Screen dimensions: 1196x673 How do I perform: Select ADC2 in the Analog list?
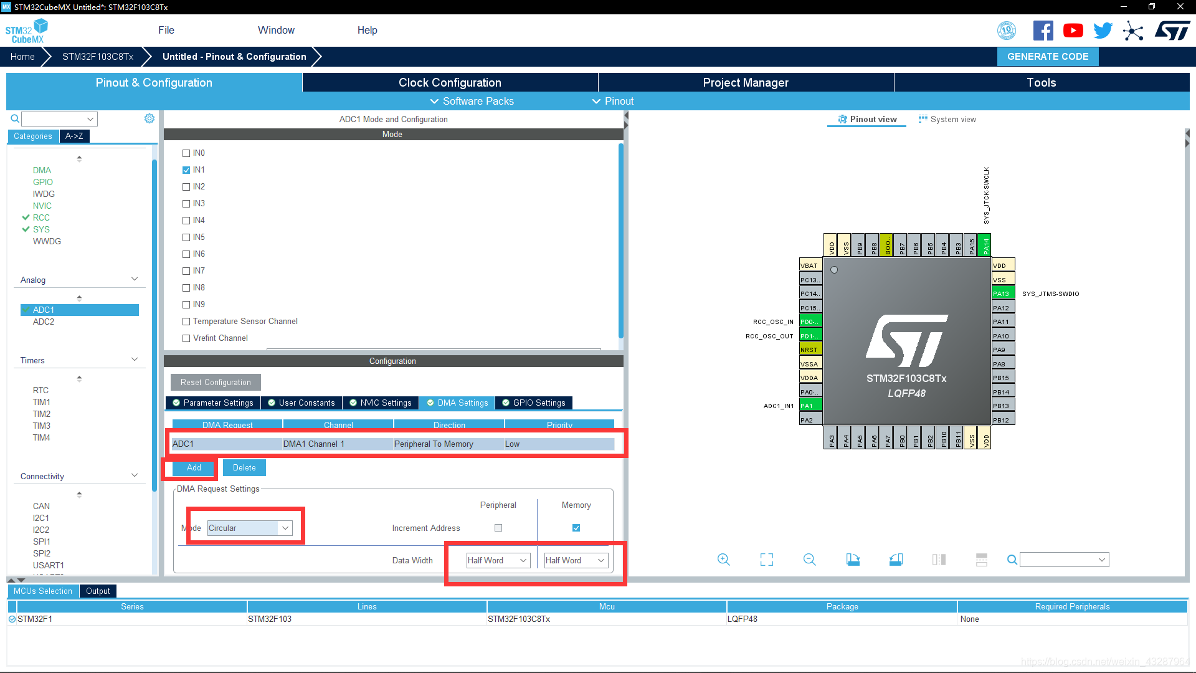(x=44, y=322)
